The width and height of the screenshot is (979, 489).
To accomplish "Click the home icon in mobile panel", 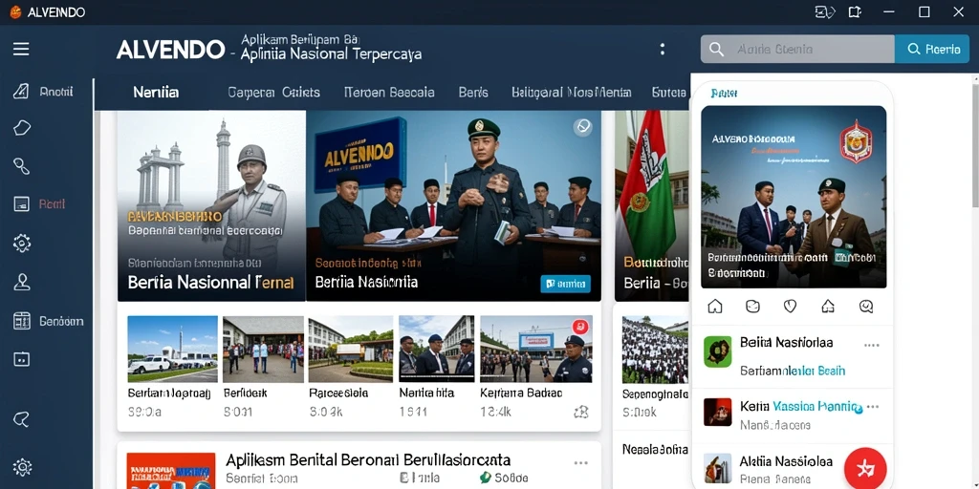I will pyautogui.click(x=715, y=307).
